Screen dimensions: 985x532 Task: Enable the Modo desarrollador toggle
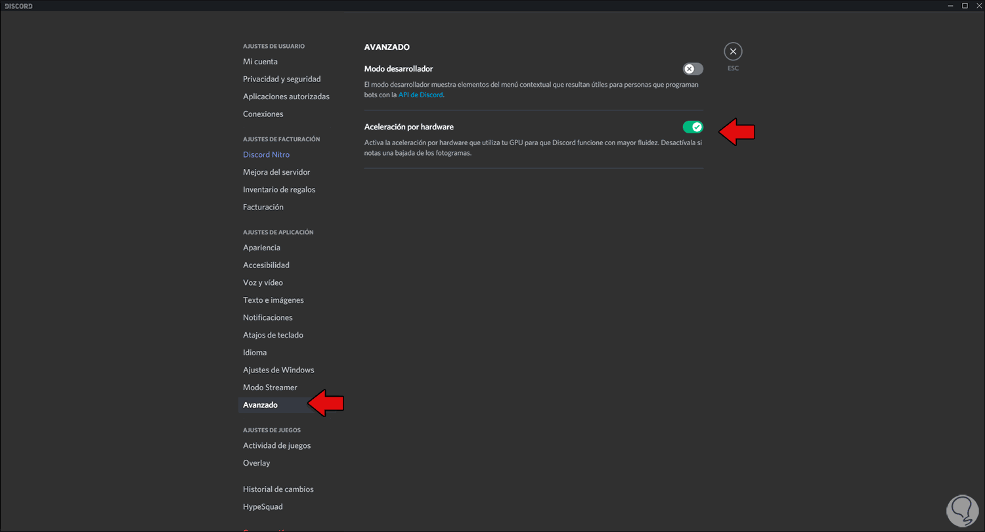click(x=693, y=69)
